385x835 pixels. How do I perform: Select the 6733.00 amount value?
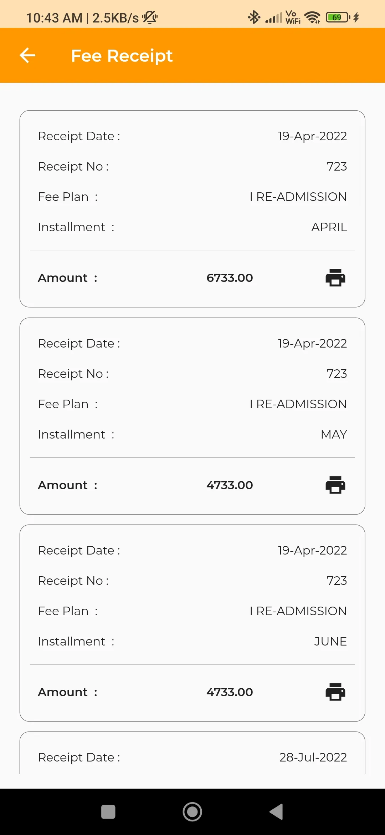pyautogui.click(x=230, y=278)
